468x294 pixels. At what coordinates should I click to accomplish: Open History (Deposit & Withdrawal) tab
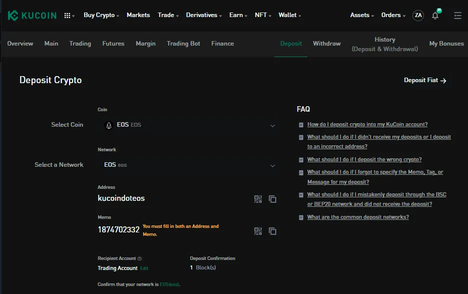click(x=385, y=44)
